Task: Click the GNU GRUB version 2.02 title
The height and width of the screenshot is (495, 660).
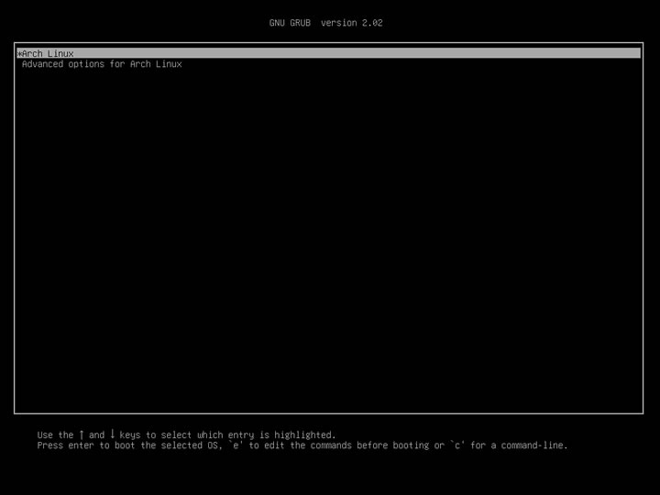Action: (325, 23)
